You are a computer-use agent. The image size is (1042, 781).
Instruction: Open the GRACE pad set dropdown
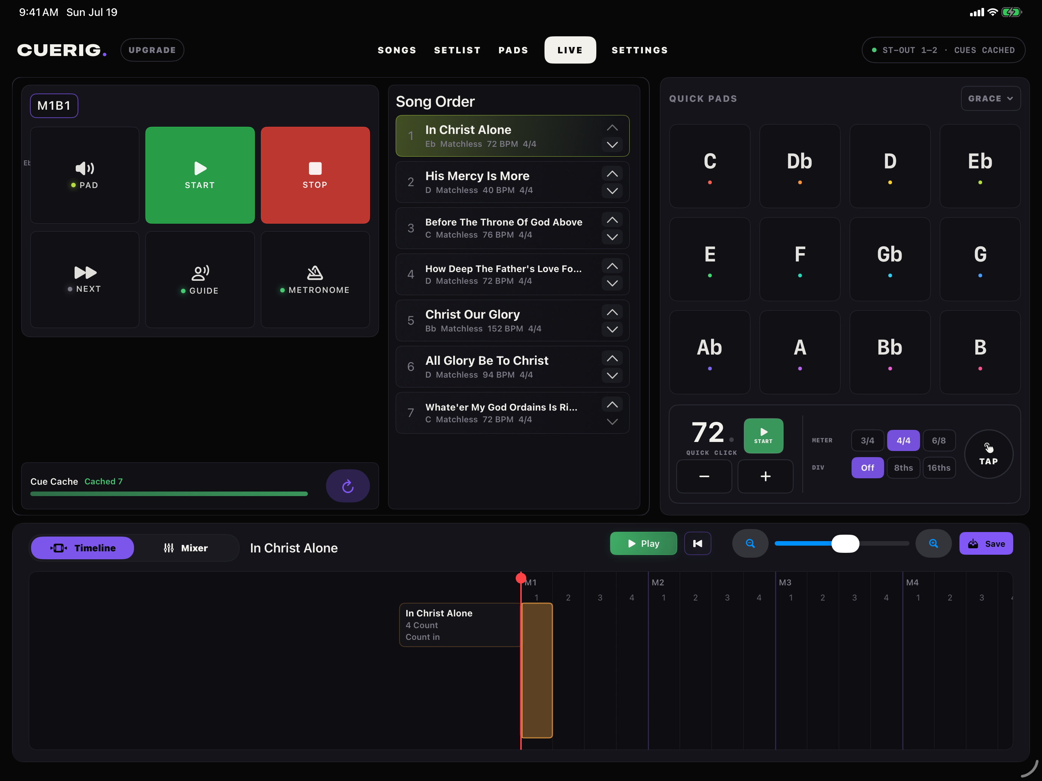coord(991,98)
